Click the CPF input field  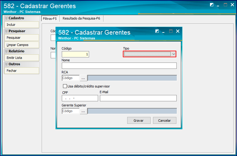[80, 98]
